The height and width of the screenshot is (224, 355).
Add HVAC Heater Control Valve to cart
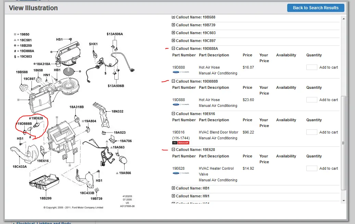pos(329,168)
